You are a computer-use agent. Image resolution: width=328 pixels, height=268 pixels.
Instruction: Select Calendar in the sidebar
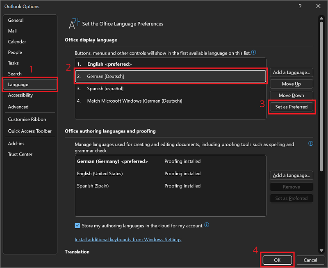30,42
